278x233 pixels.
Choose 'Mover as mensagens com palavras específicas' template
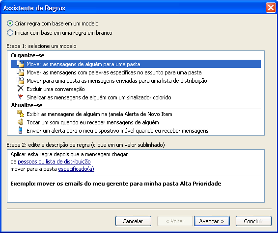(114, 72)
